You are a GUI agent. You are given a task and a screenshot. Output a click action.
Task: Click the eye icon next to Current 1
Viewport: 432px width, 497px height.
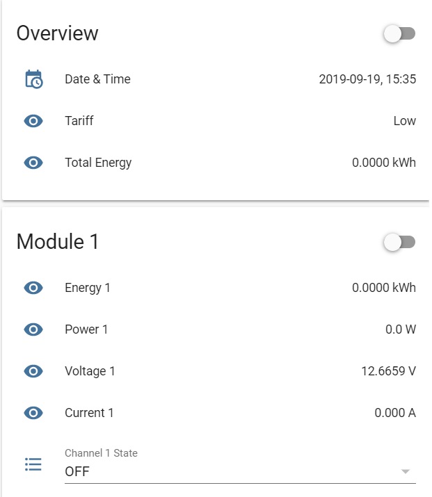[33, 413]
